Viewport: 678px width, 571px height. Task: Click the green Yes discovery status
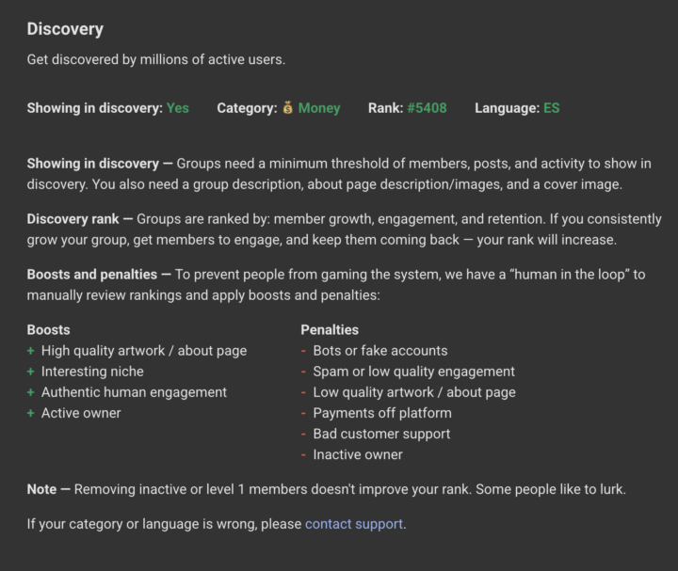coord(178,108)
